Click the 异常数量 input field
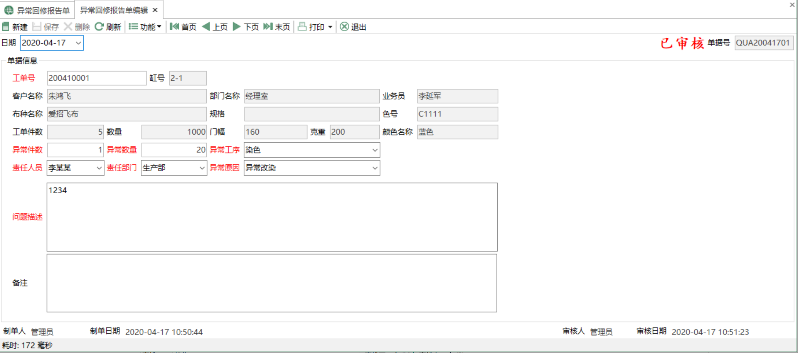The height and width of the screenshot is (353, 798). (x=174, y=150)
